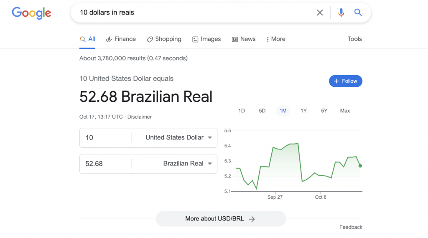Switch to the Shopping tab

[x=164, y=39]
